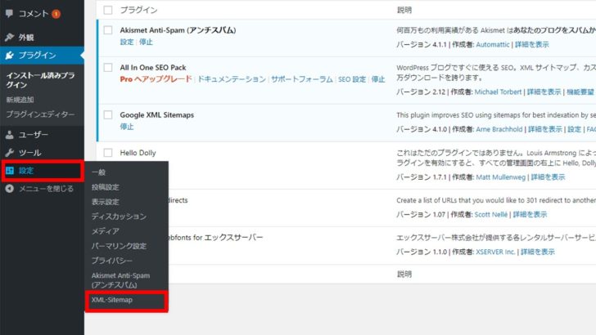The height and width of the screenshot is (335, 596).
Task: Click the collapse menu arrow icon
Action: tap(10, 189)
